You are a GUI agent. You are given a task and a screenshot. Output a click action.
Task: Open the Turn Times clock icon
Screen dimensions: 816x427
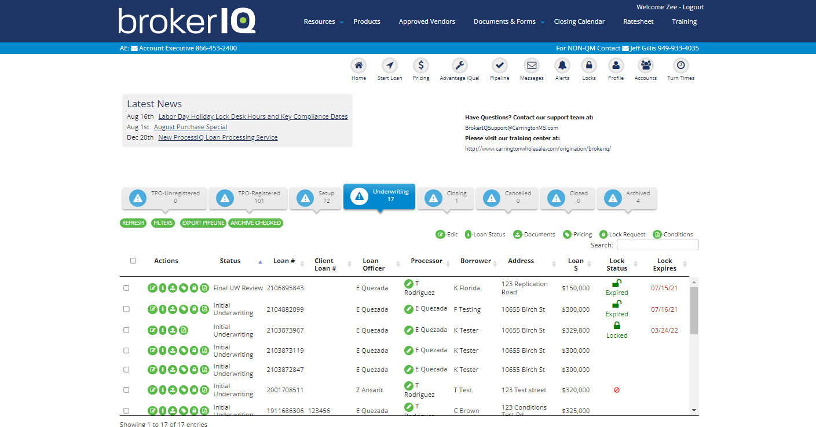click(x=681, y=65)
